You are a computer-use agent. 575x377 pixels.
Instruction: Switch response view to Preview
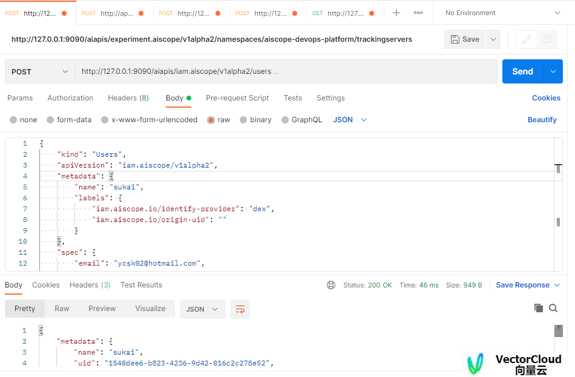pos(102,309)
